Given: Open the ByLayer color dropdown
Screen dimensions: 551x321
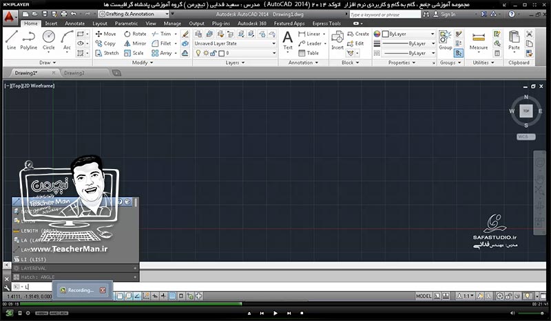Looking at the screenshot, I should [x=408, y=34].
